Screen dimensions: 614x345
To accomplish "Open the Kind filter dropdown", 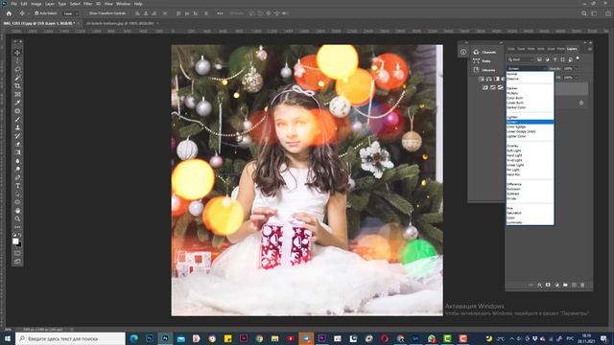I will pos(520,59).
